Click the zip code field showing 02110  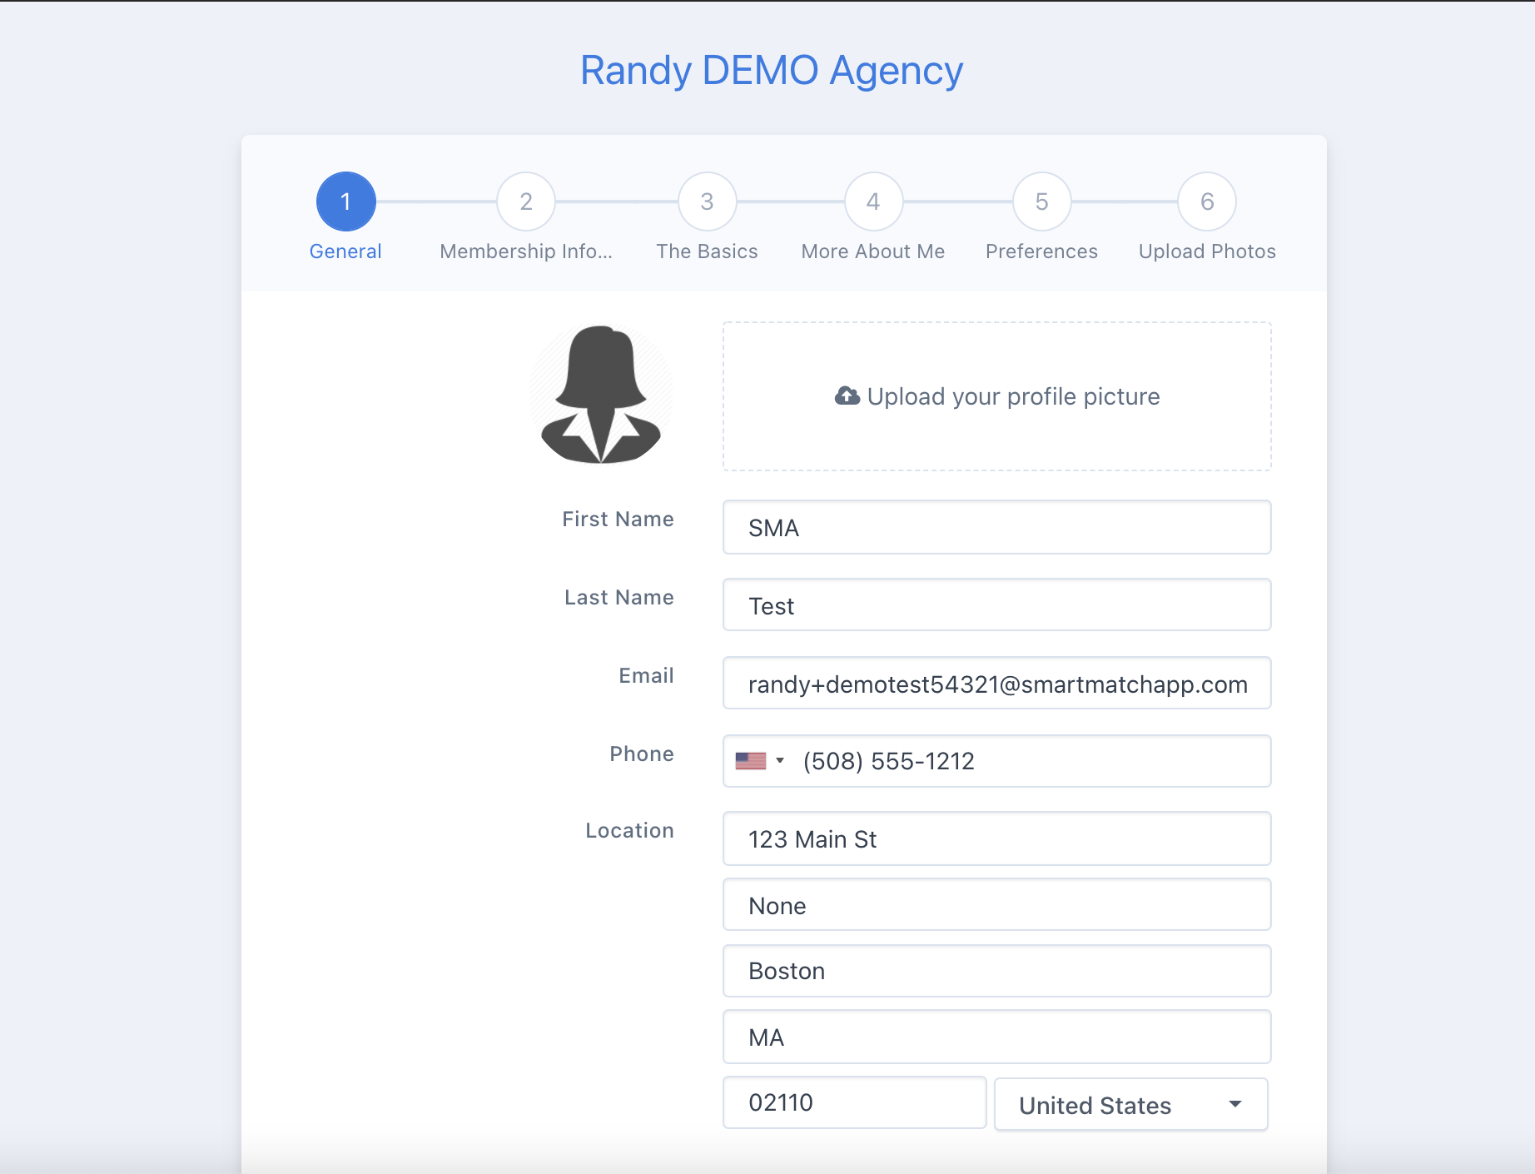854,1102
